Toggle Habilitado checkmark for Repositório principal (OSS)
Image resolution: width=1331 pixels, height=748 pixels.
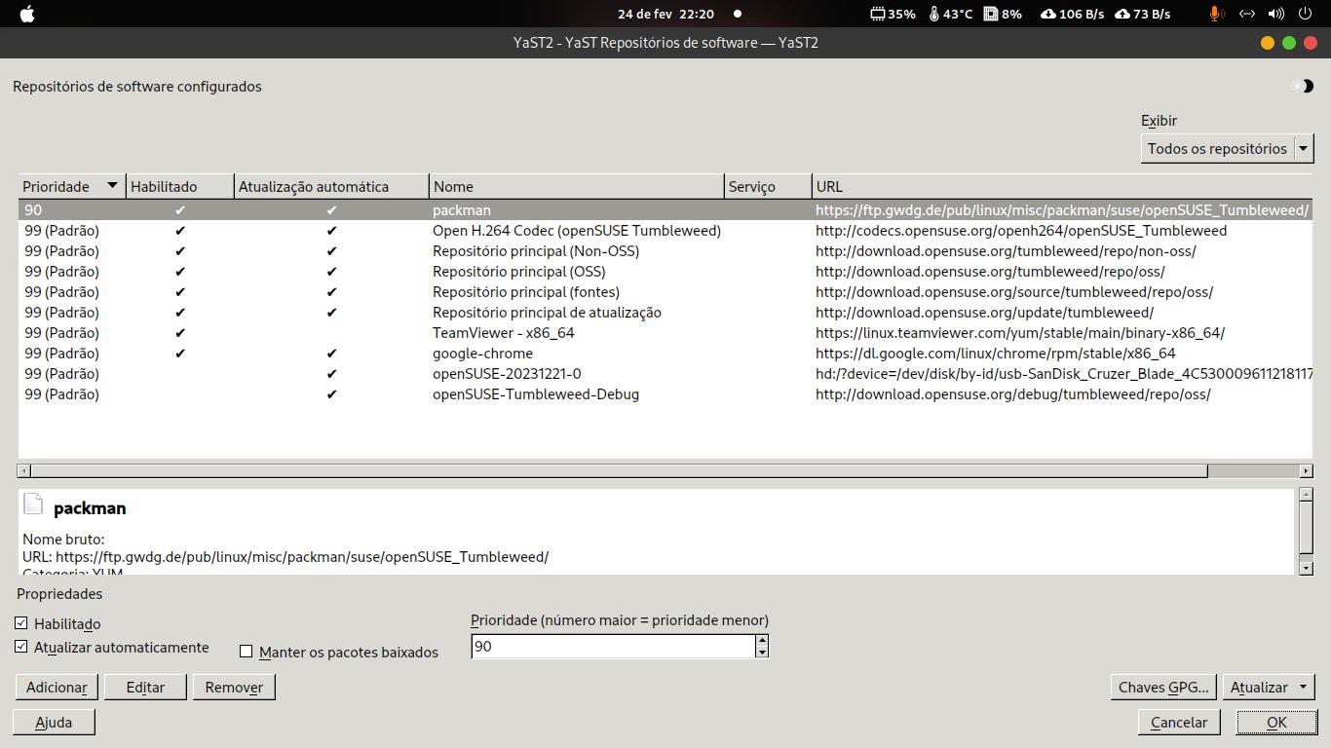pyautogui.click(x=180, y=272)
